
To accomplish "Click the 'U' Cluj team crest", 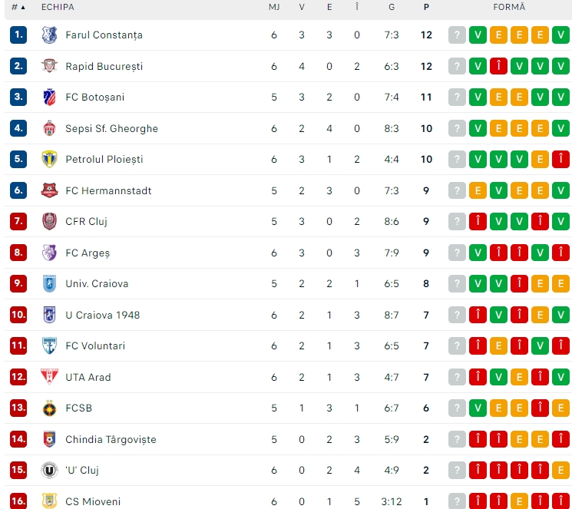I will 50,470.
